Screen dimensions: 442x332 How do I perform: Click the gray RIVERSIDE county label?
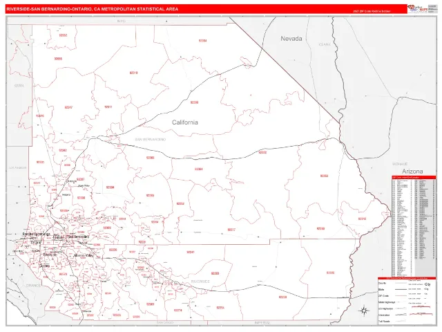click(x=200, y=282)
